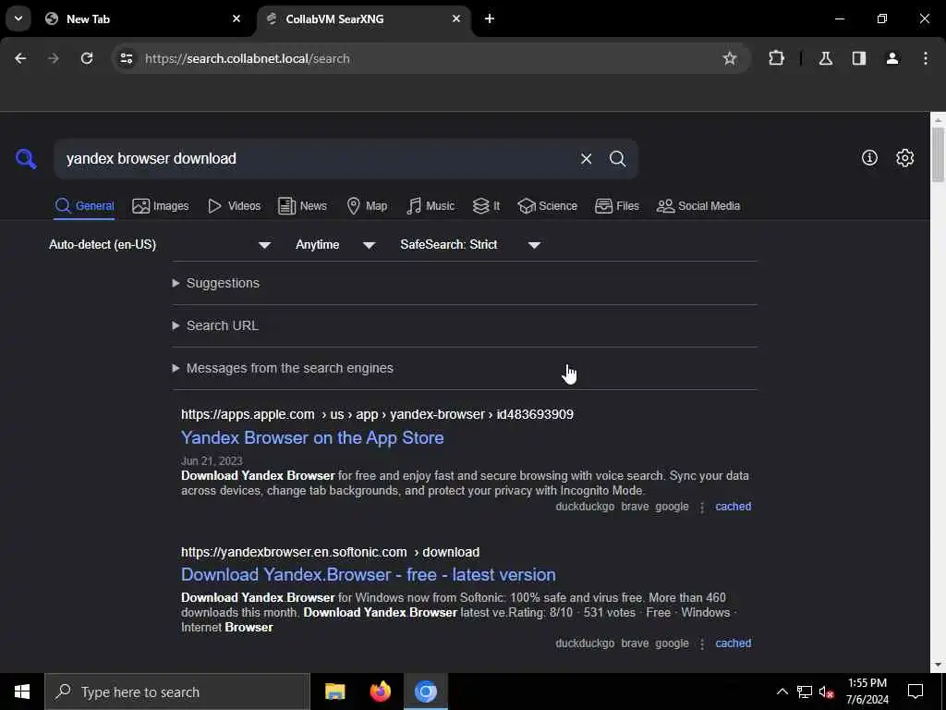This screenshot has width=946, height=710.
Task: Open the Extensions puzzle icon
Action: click(776, 58)
